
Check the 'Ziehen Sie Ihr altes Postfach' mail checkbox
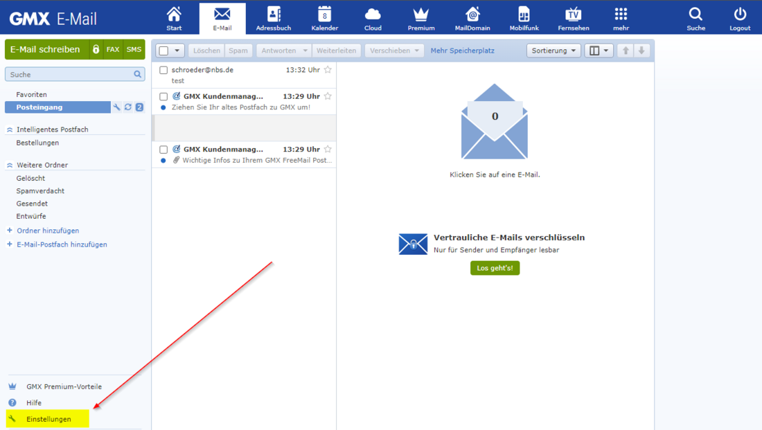[163, 96]
